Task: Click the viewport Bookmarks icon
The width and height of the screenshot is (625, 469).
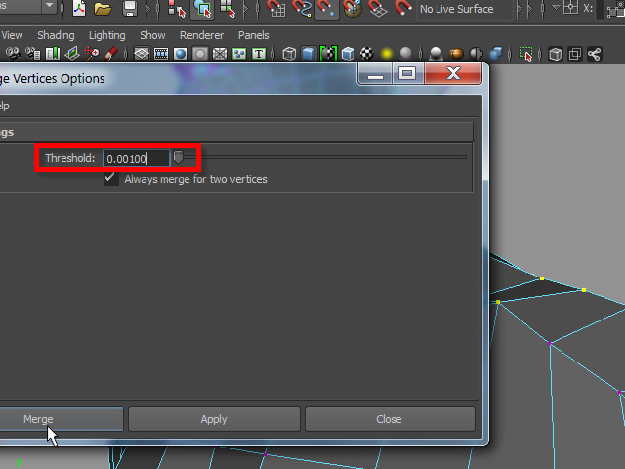Action: pyautogui.click(x=52, y=53)
